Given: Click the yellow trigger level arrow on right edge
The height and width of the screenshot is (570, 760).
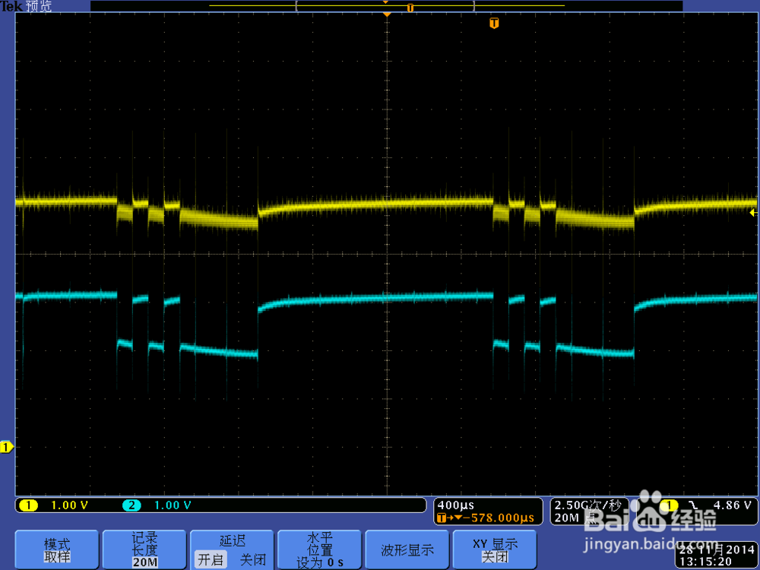Looking at the screenshot, I should tap(753, 212).
